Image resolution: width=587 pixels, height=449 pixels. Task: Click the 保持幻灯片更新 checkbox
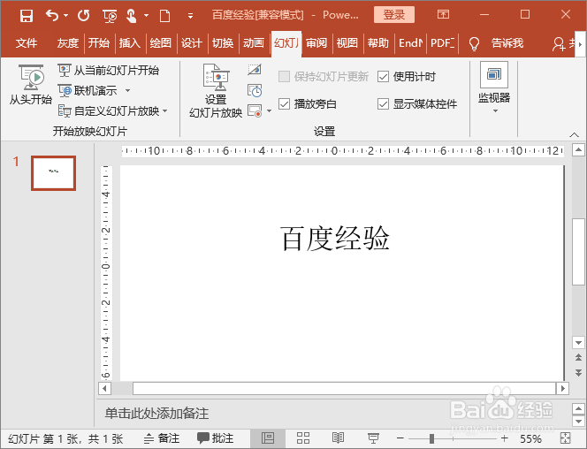click(284, 77)
